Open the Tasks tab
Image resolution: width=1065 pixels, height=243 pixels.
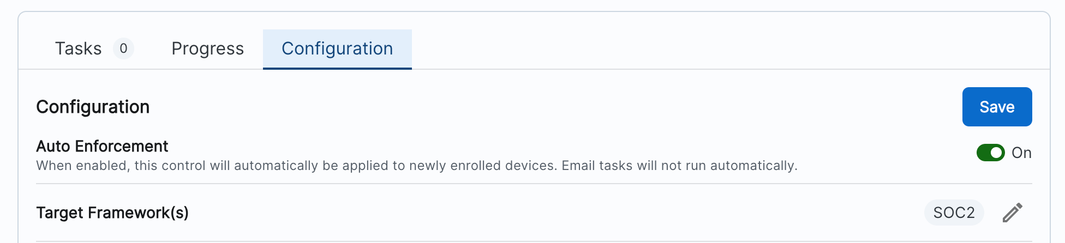coord(79,48)
